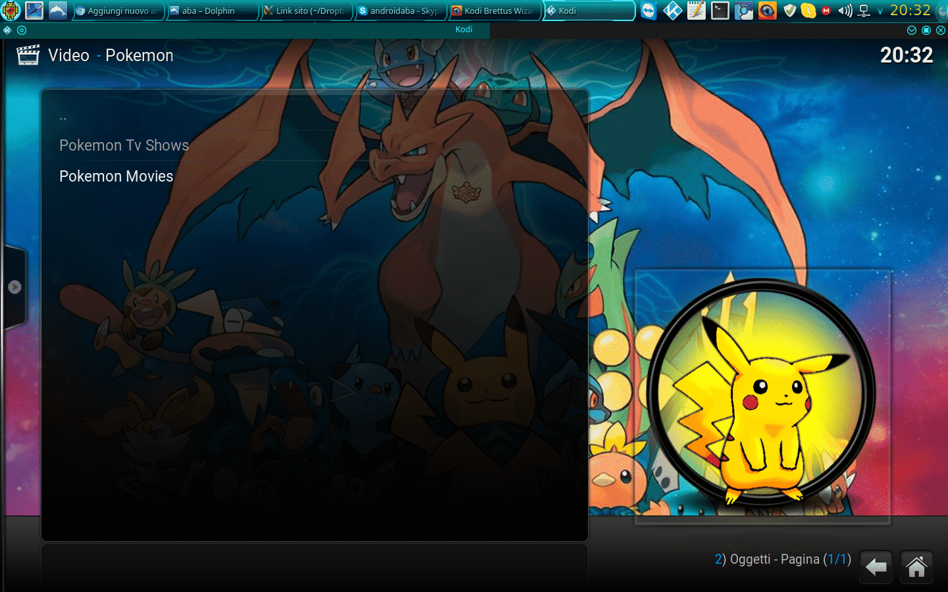Close the Kodi window
The width and height of the screenshot is (948, 592).
(941, 30)
